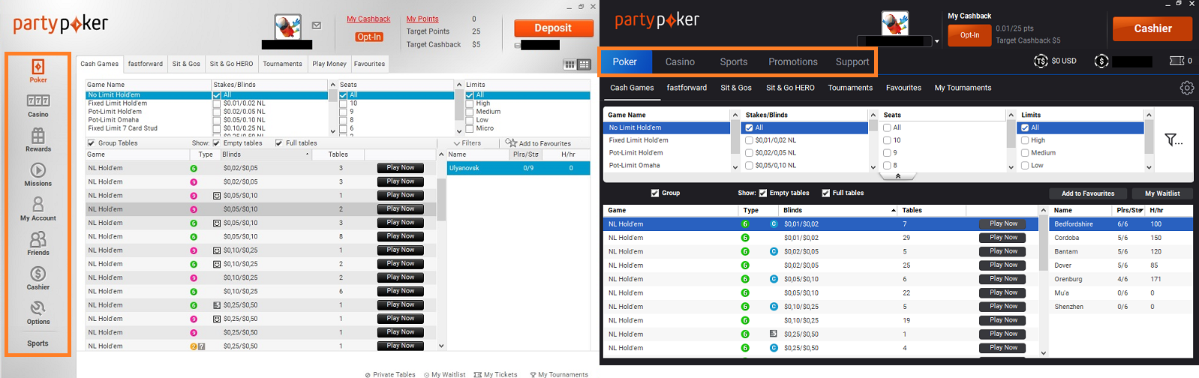Open Rewards gift icon in sidebar
The width and height of the screenshot is (1199, 378).
tap(38, 136)
